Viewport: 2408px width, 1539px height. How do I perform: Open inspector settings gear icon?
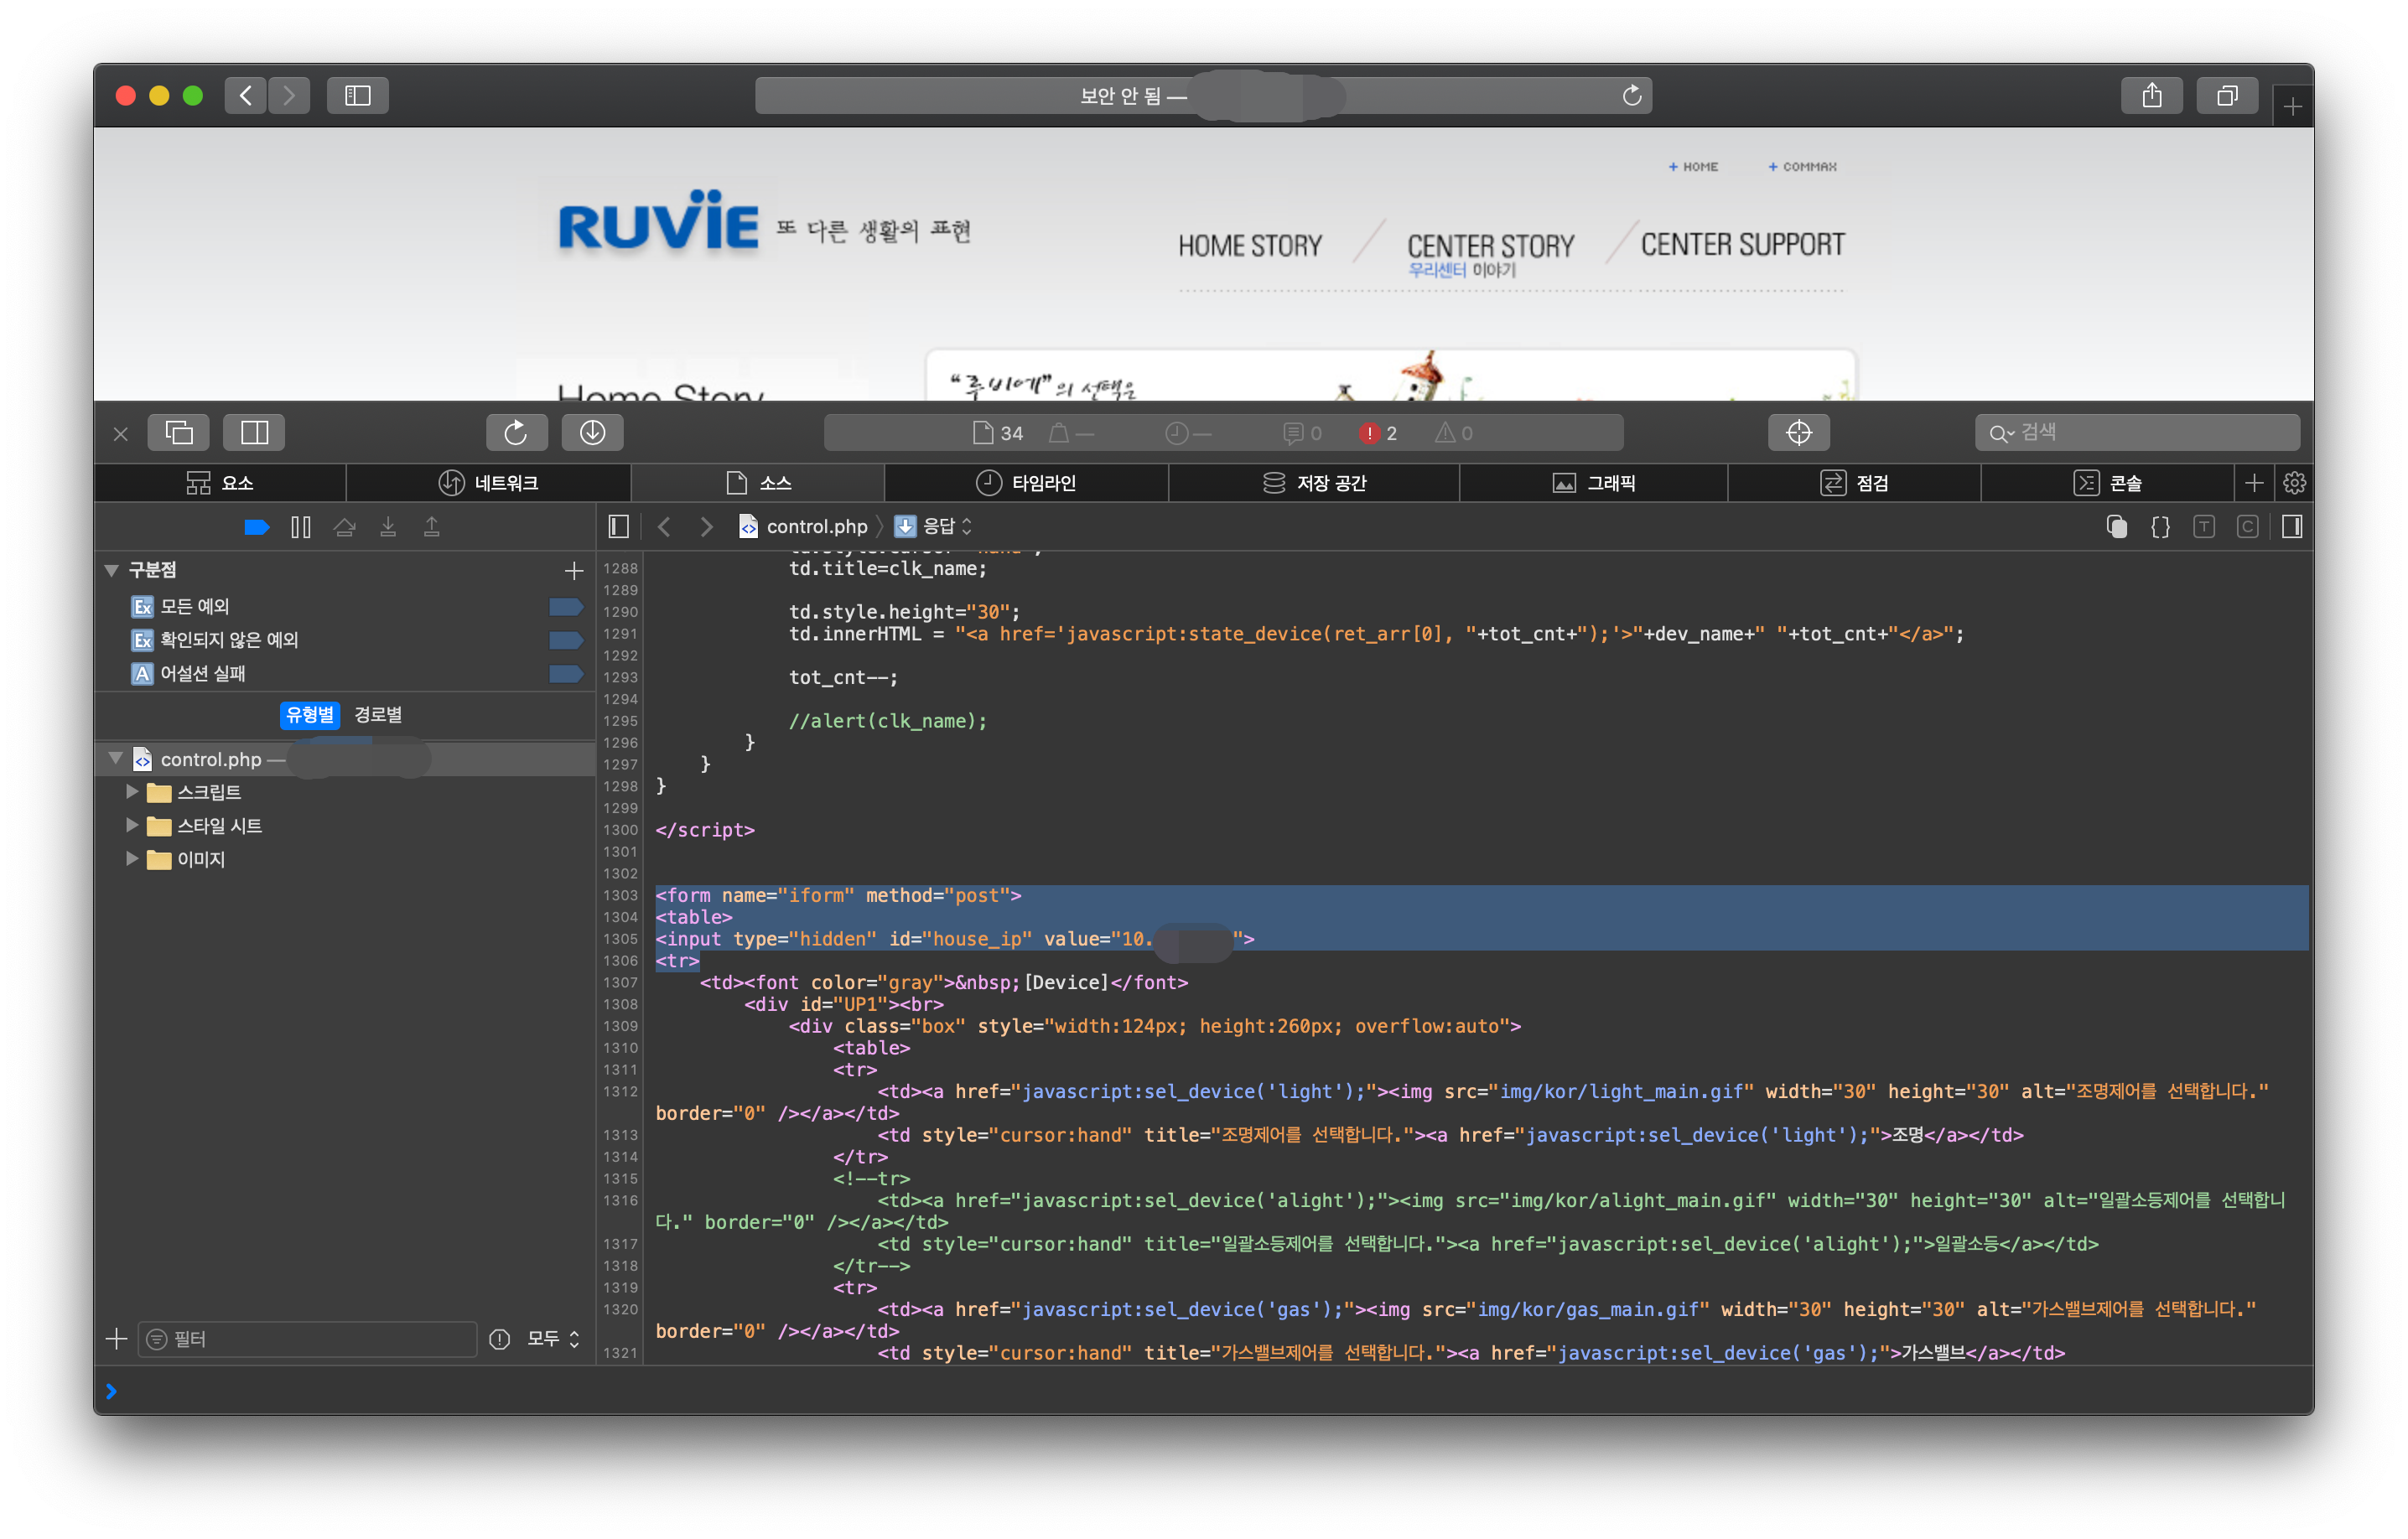click(x=2294, y=483)
